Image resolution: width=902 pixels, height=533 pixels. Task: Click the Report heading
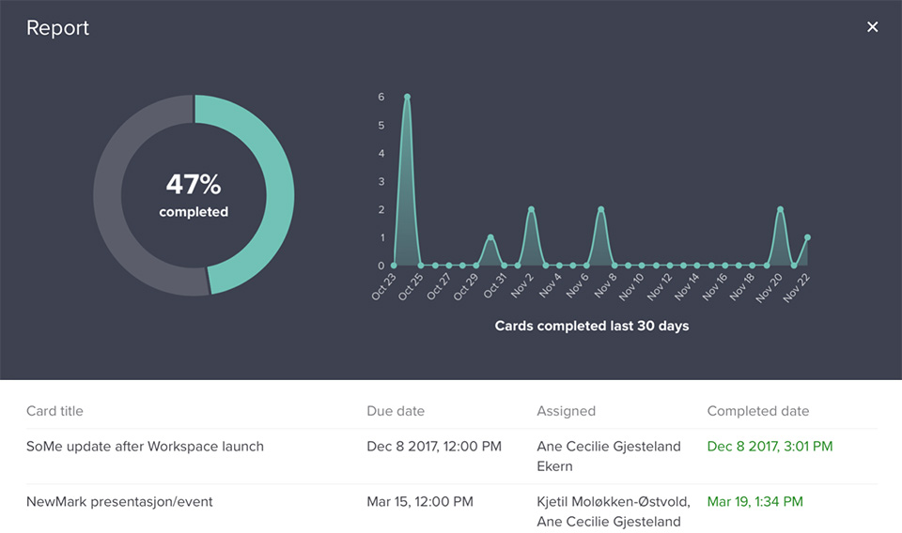57,27
